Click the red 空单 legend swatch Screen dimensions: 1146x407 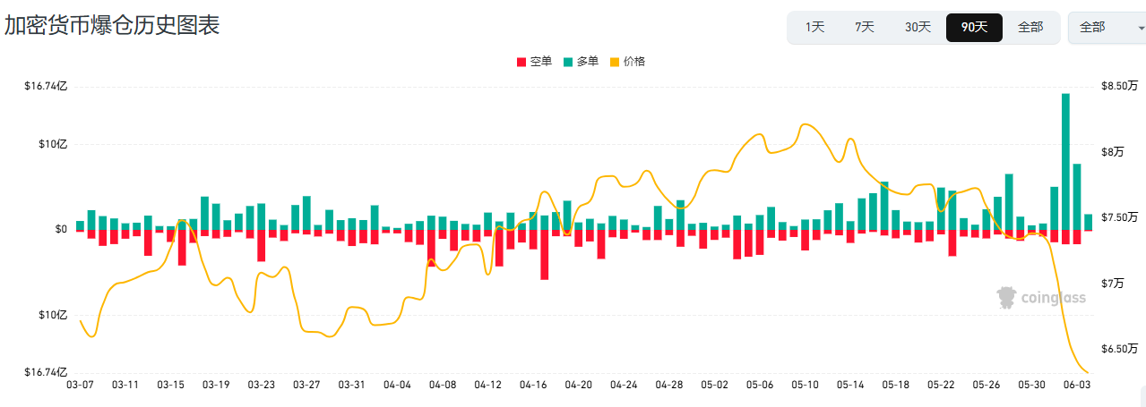(x=521, y=62)
